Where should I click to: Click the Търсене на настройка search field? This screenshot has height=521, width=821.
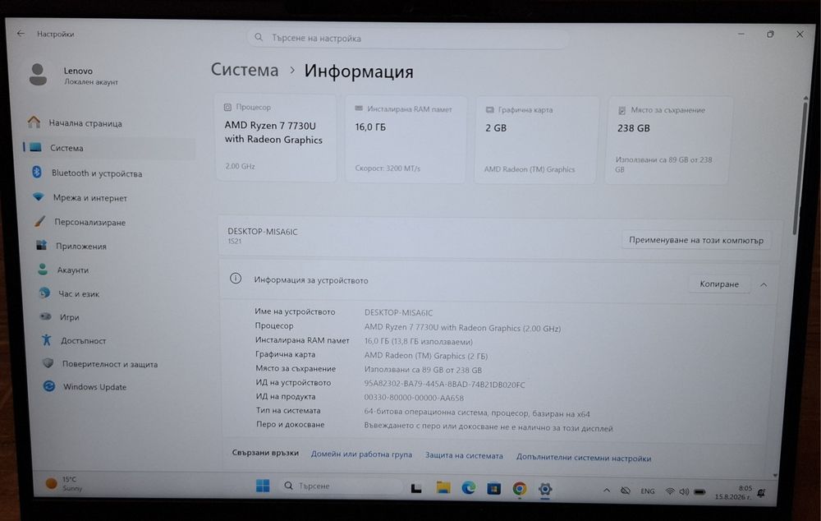coord(408,39)
